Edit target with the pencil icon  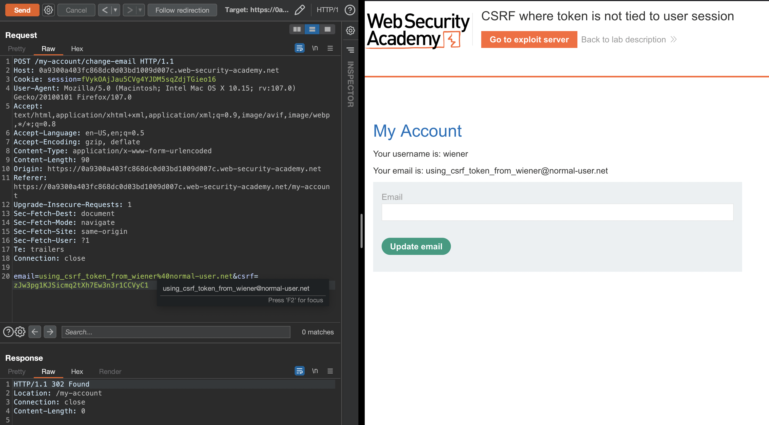[x=299, y=10]
